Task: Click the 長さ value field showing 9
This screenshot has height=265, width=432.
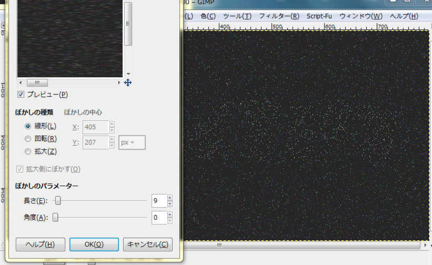Action: pos(159,201)
